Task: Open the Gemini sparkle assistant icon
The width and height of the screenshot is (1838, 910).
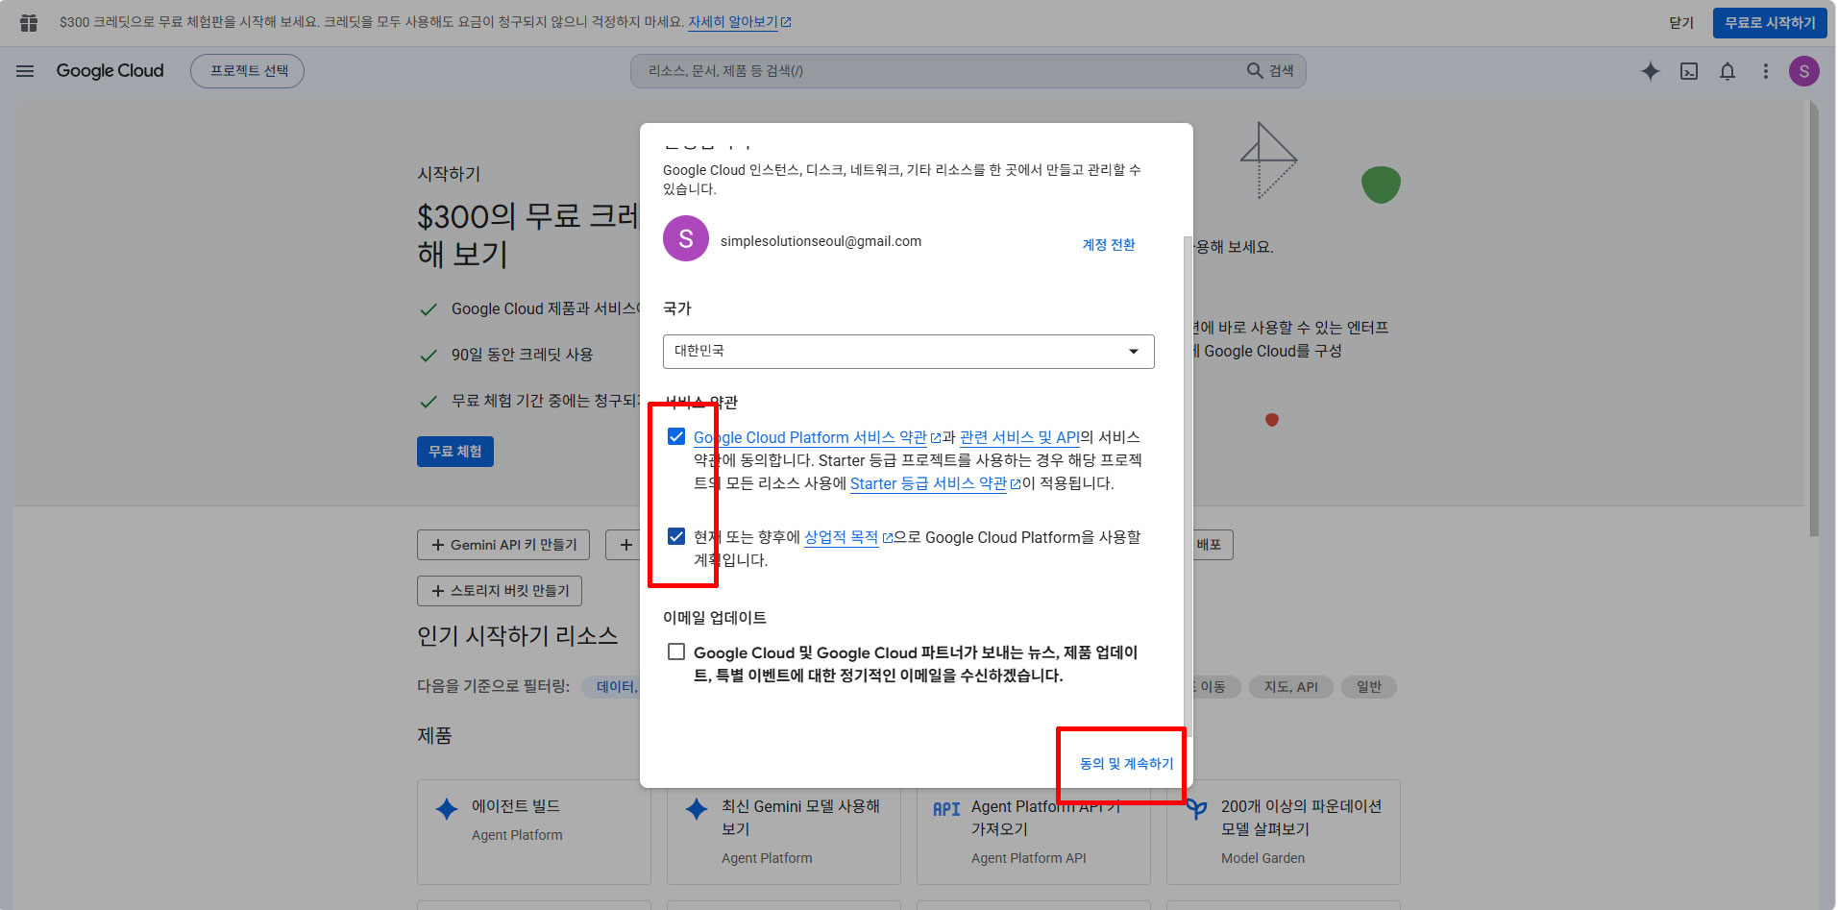Action: tap(1651, 71)
